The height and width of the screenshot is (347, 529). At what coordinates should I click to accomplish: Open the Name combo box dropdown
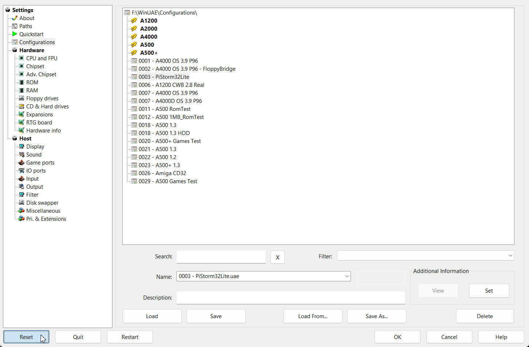pyautogui.click(x=346, y=276)
